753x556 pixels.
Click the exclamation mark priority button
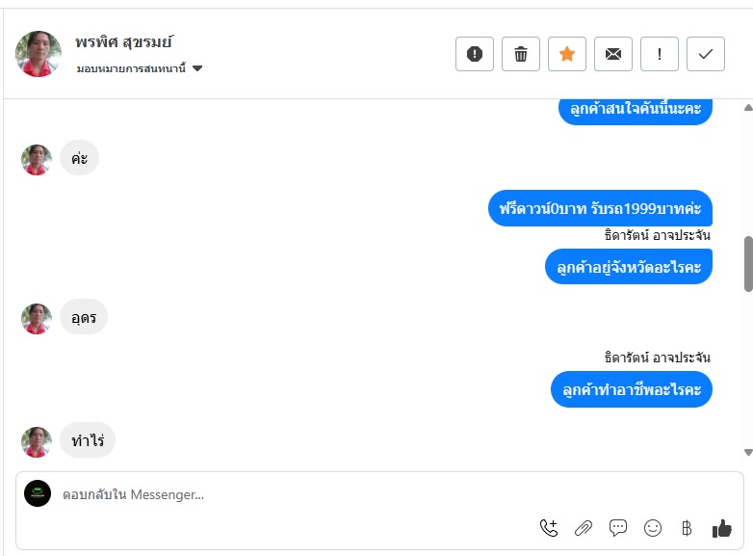coord(660,54)
